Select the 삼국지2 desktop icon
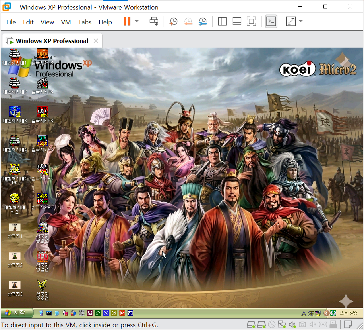Viewport: 364px width, 330px height. [x=15, y=259]
